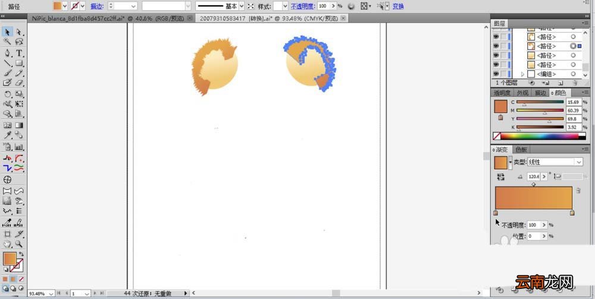The width and height of the screenshot is (595, 299).
Task: Click Create New Layer icon in Layers panel
Action: (560, 83)
